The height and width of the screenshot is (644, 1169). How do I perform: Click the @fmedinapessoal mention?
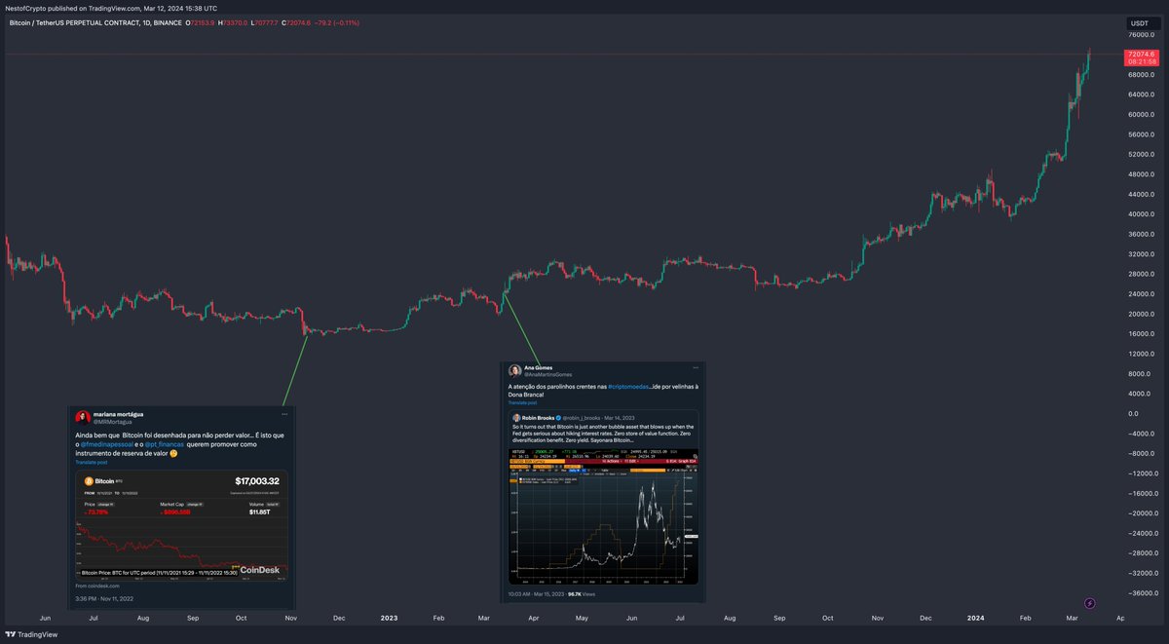[x=107, y=444]
